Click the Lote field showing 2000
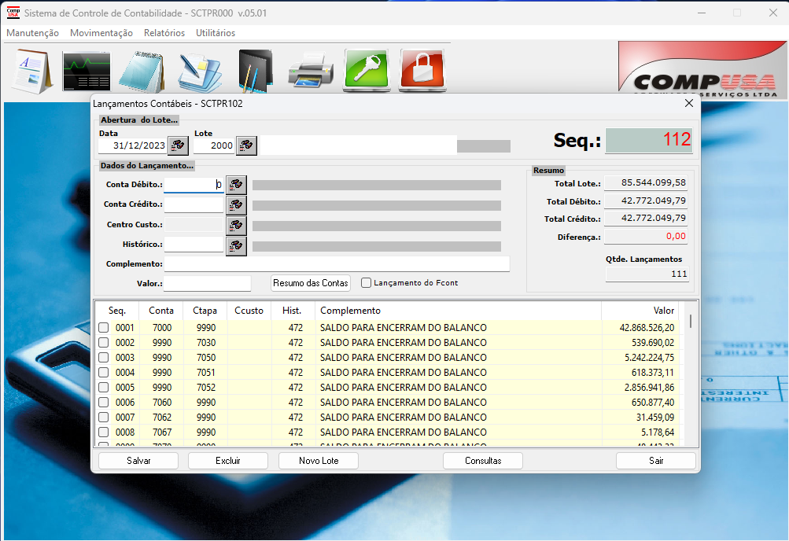Image resolution: width=789 pixels, height=541 pixels. click(214, 145)
